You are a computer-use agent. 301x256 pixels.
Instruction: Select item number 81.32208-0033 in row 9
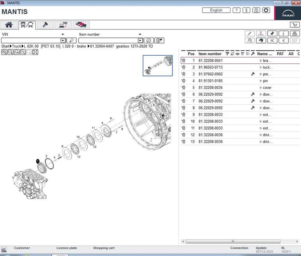[x=211, y=115]
